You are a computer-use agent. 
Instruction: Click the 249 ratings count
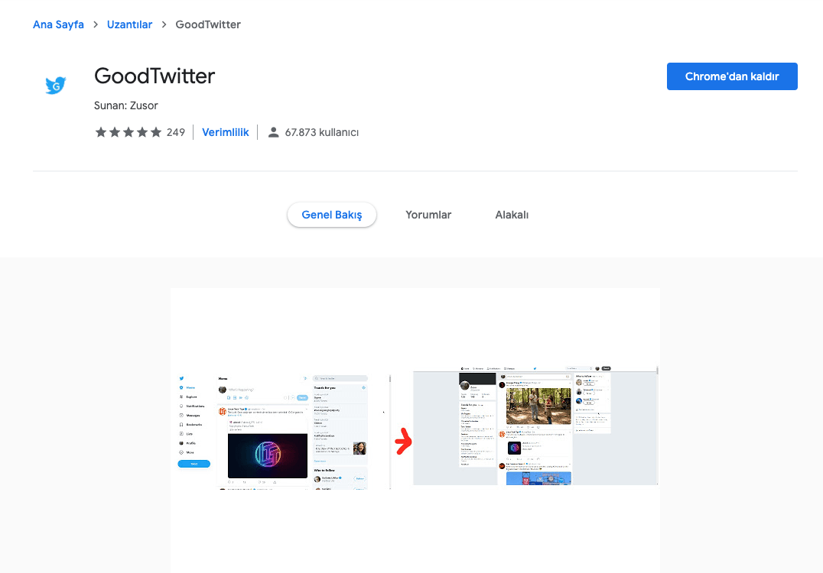(176, 132)
